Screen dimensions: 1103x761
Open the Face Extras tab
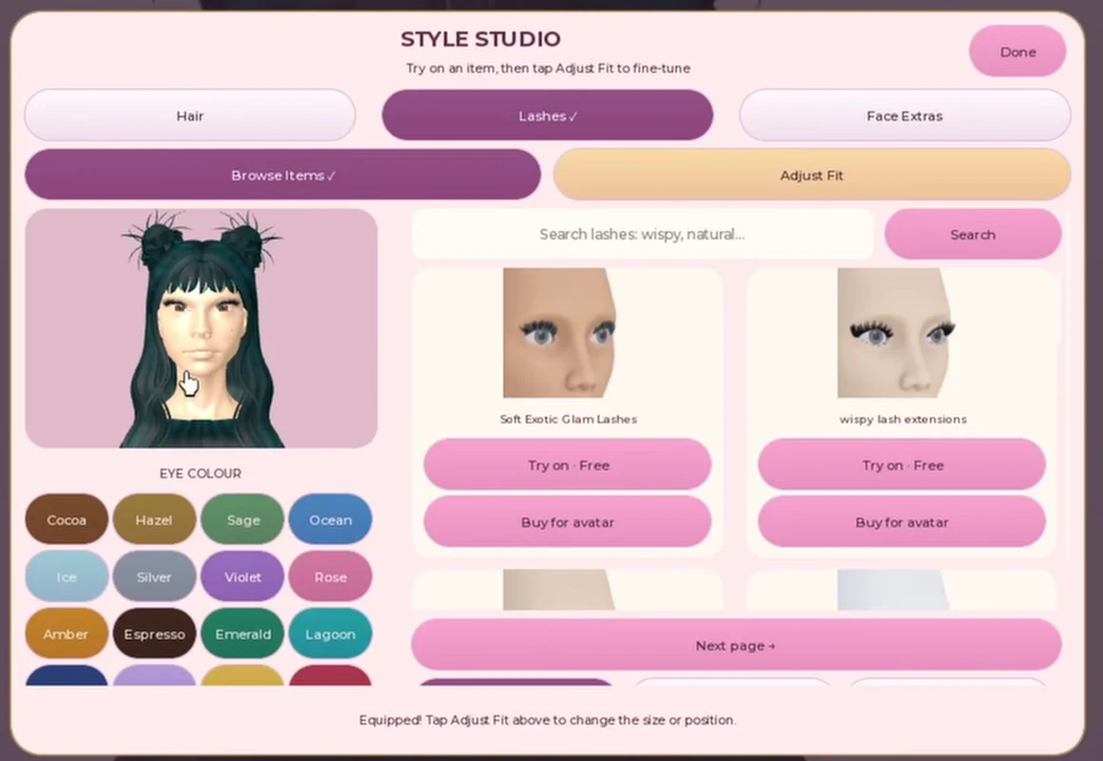pos(904,115)
